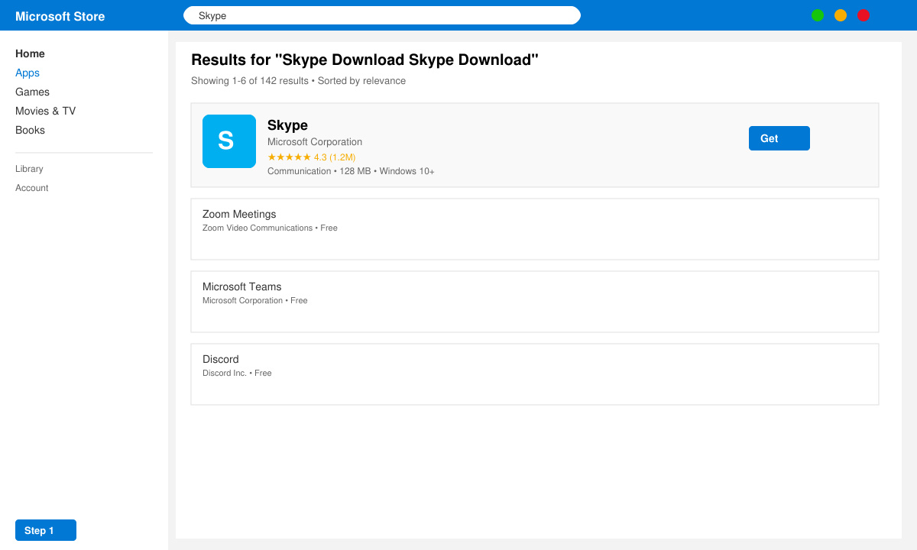Click the orange window control dot
This screenshot has height=550, width=917.
[841, 15]
